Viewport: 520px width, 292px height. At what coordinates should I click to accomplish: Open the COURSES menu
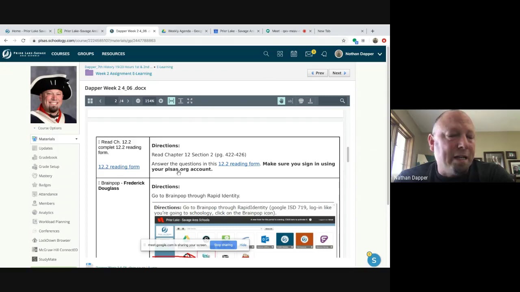coord(61,54)
